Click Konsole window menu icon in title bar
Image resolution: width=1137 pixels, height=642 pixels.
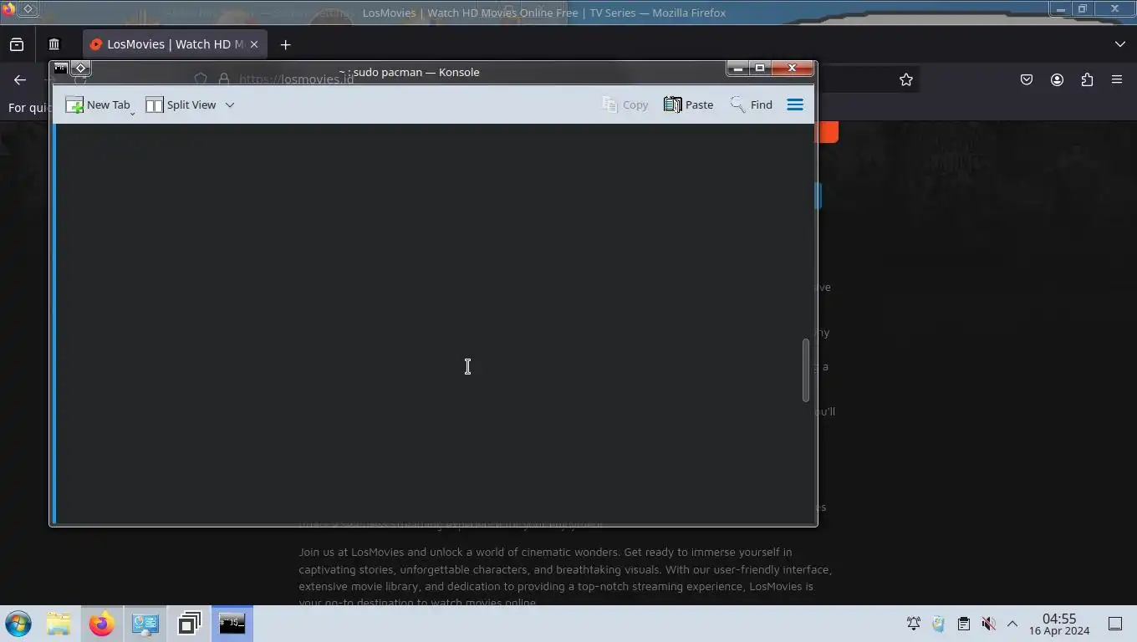point(60,68)
